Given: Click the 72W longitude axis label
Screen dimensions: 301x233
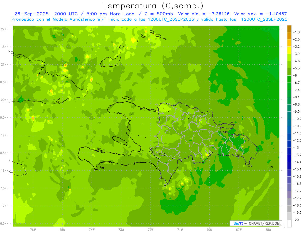Looking at the screenshot, I should coord(150,230).
